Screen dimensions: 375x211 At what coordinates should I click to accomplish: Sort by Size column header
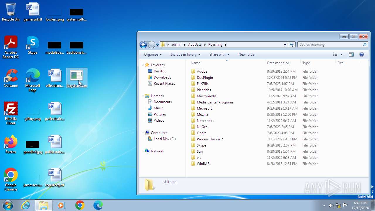347,63
